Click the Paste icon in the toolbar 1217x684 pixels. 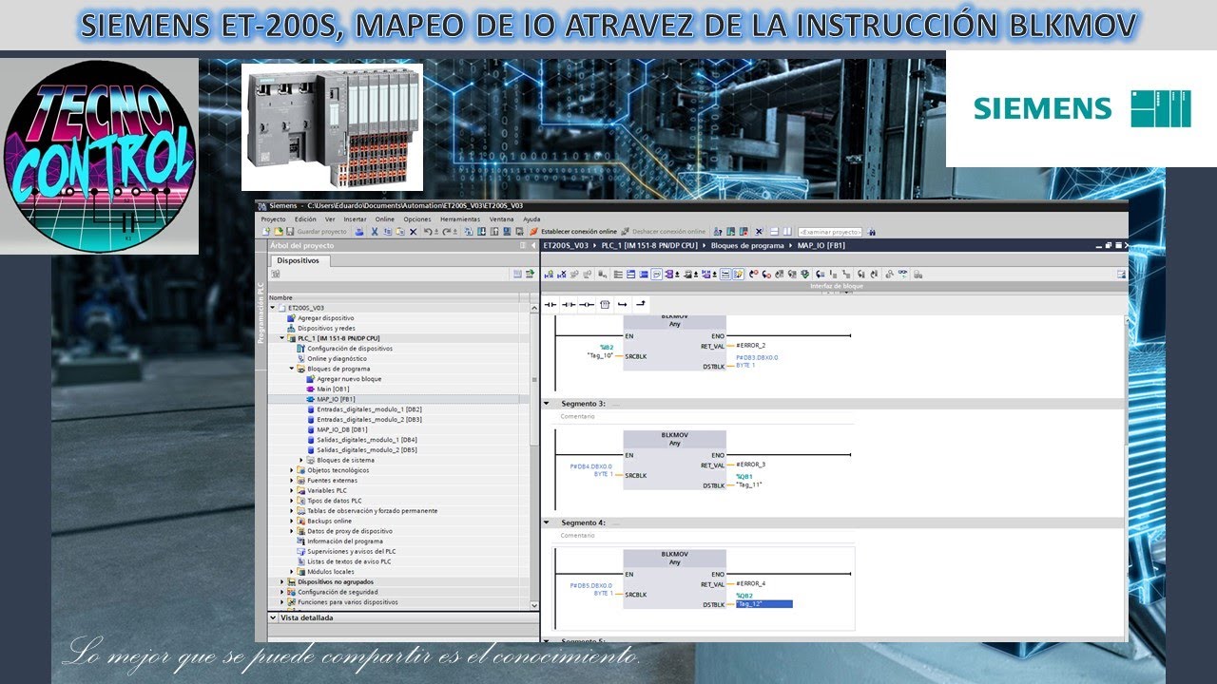pos(400,231)
